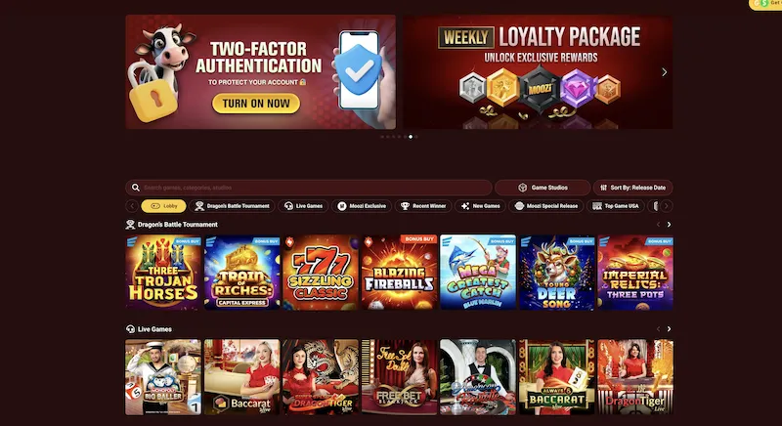This screenshot has height=426, width=782.
Task: Click the search magnifier icon
Action: tap(135, 188)
